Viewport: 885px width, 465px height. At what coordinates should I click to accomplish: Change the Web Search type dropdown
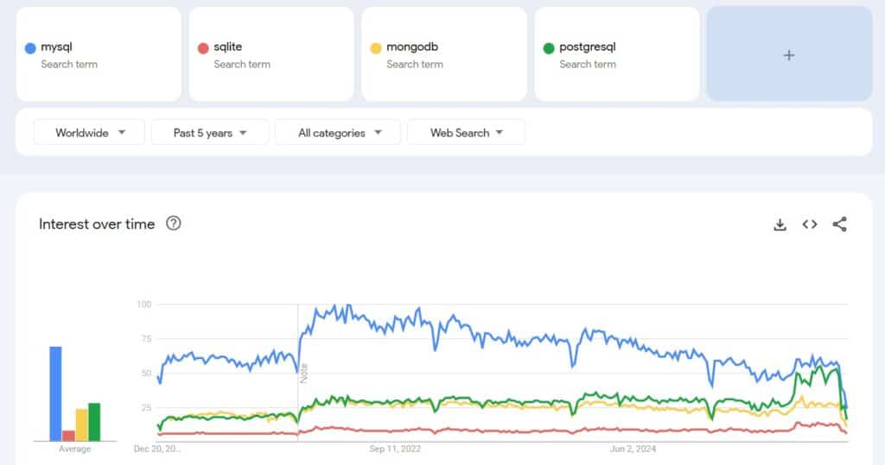point(465,133)
